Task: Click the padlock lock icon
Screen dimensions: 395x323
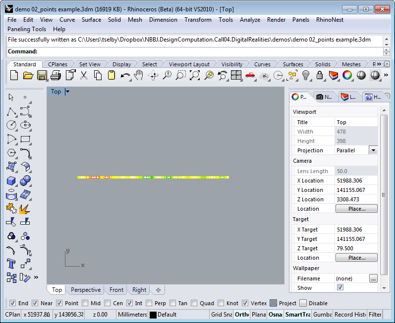Action: point(320,75)
